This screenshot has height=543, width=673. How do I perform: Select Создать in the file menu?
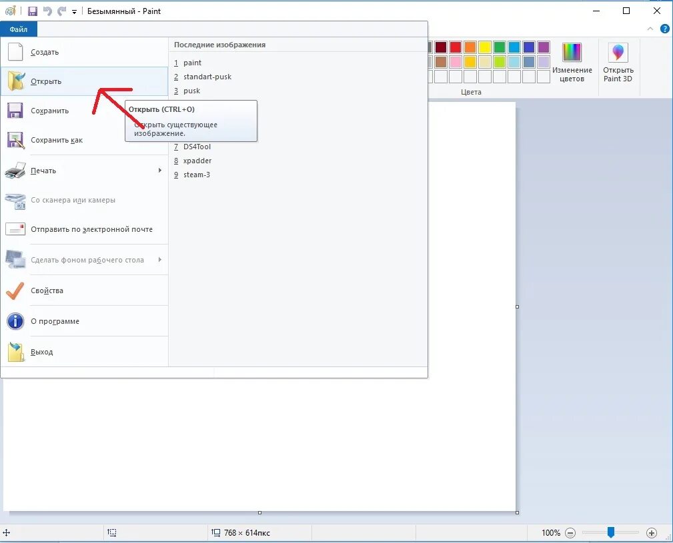tap(84, 52)
